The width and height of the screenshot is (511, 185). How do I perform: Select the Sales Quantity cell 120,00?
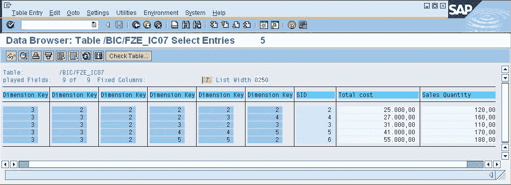(459, 110)
